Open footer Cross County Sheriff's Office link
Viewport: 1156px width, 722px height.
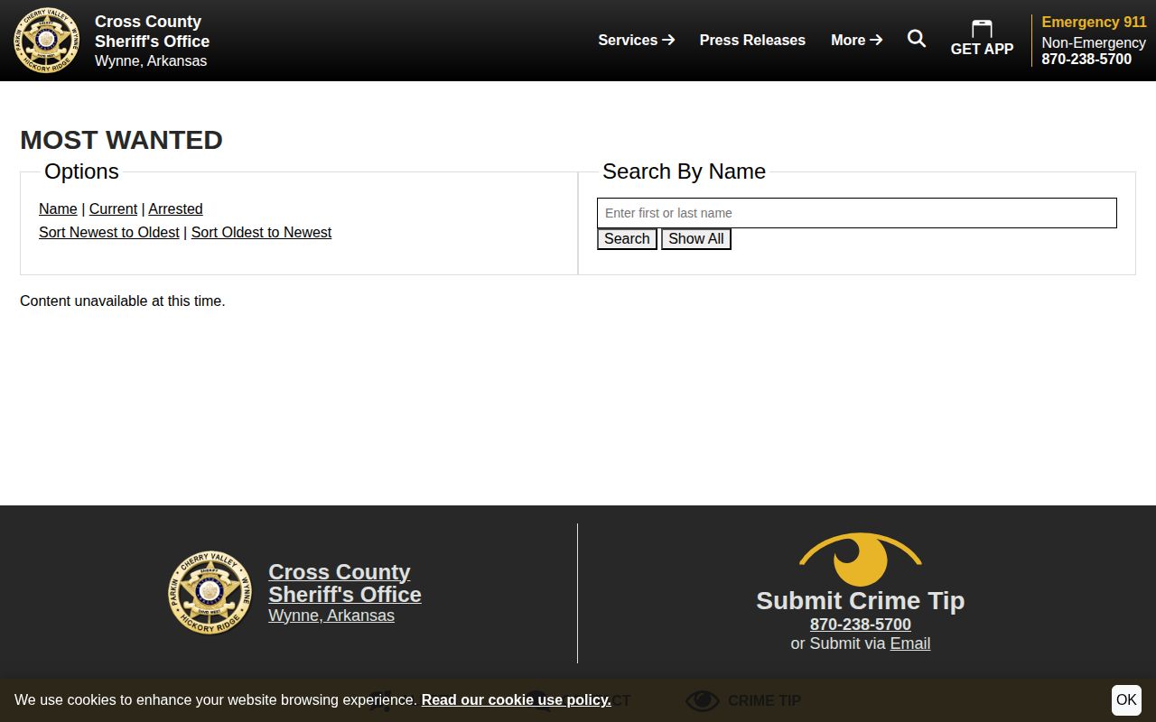pos(345,583)
